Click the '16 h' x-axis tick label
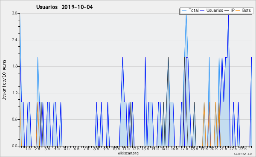Screen dimensions: 256x157 coord(175,149)
